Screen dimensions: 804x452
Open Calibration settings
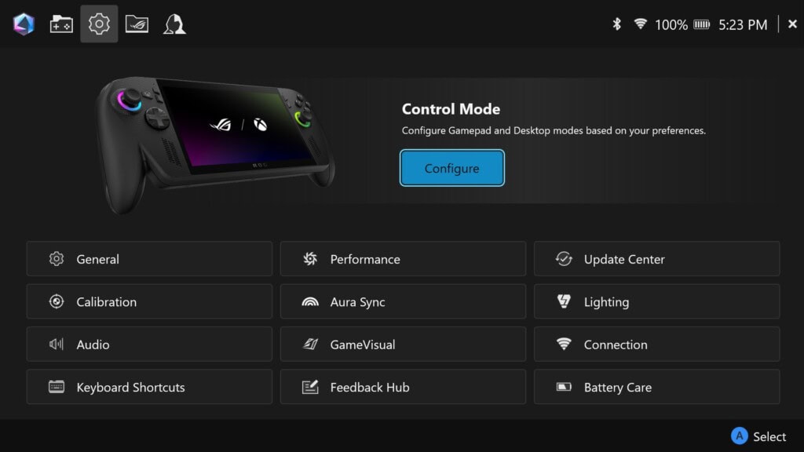click(x=149, y=301)
